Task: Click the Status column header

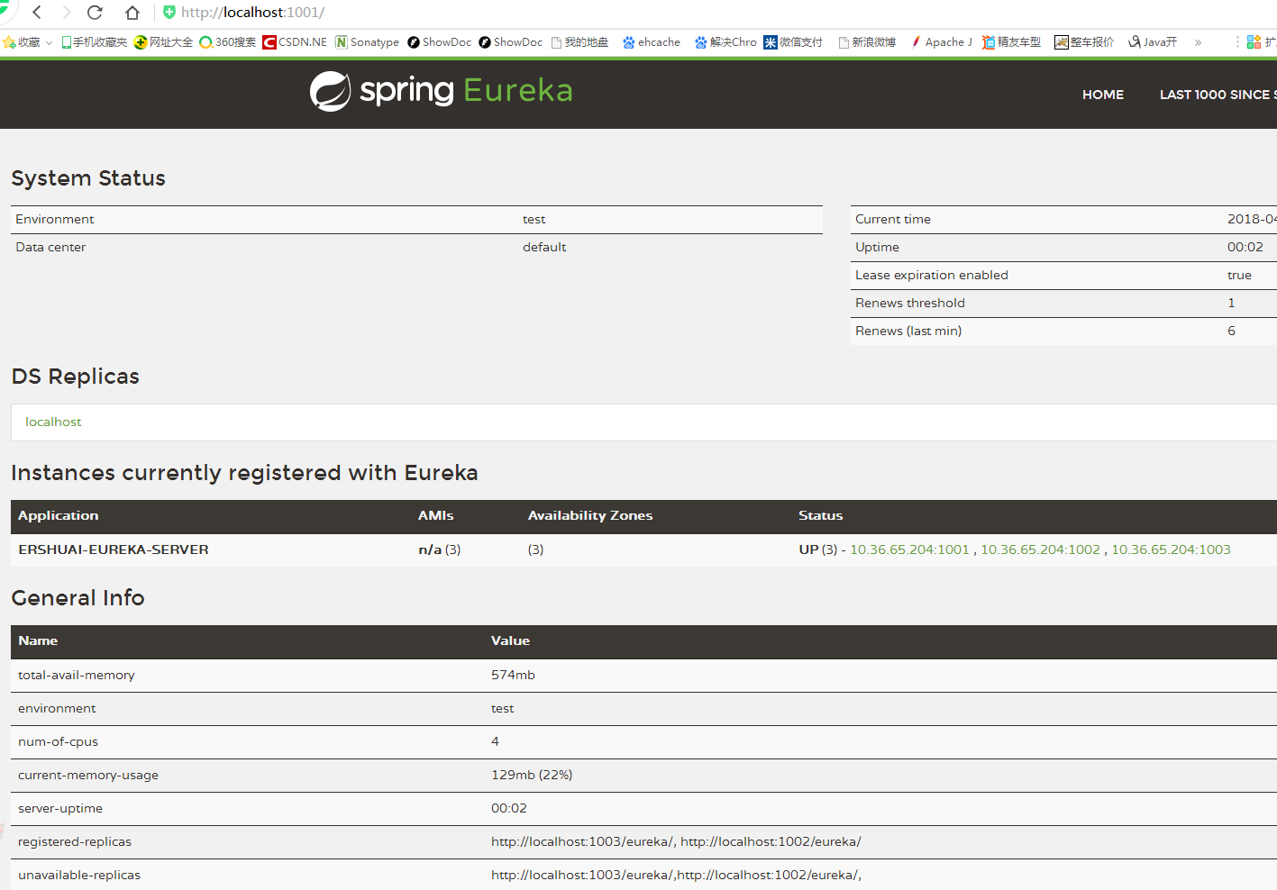Action: pyautogui.click(x=821, y=515)
